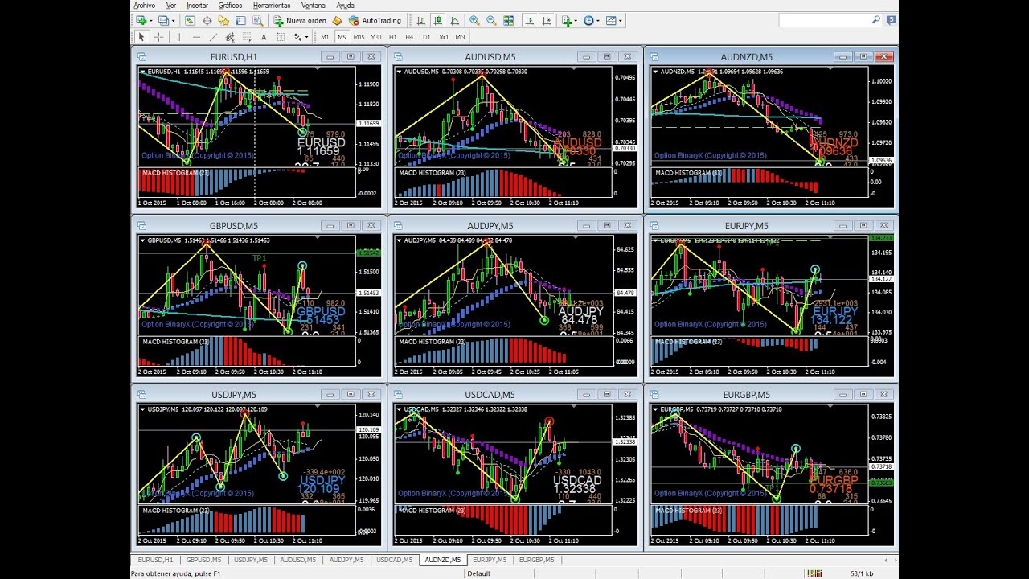Click the '53/1 kb' status text
The width and height of the screenshot is (1029, 579).
pos(862,573)
